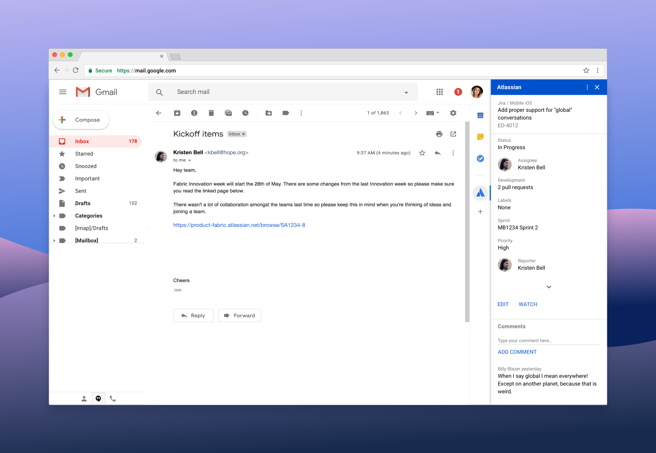
Task: Get more add-ons with plus icon
Action: 480,212
